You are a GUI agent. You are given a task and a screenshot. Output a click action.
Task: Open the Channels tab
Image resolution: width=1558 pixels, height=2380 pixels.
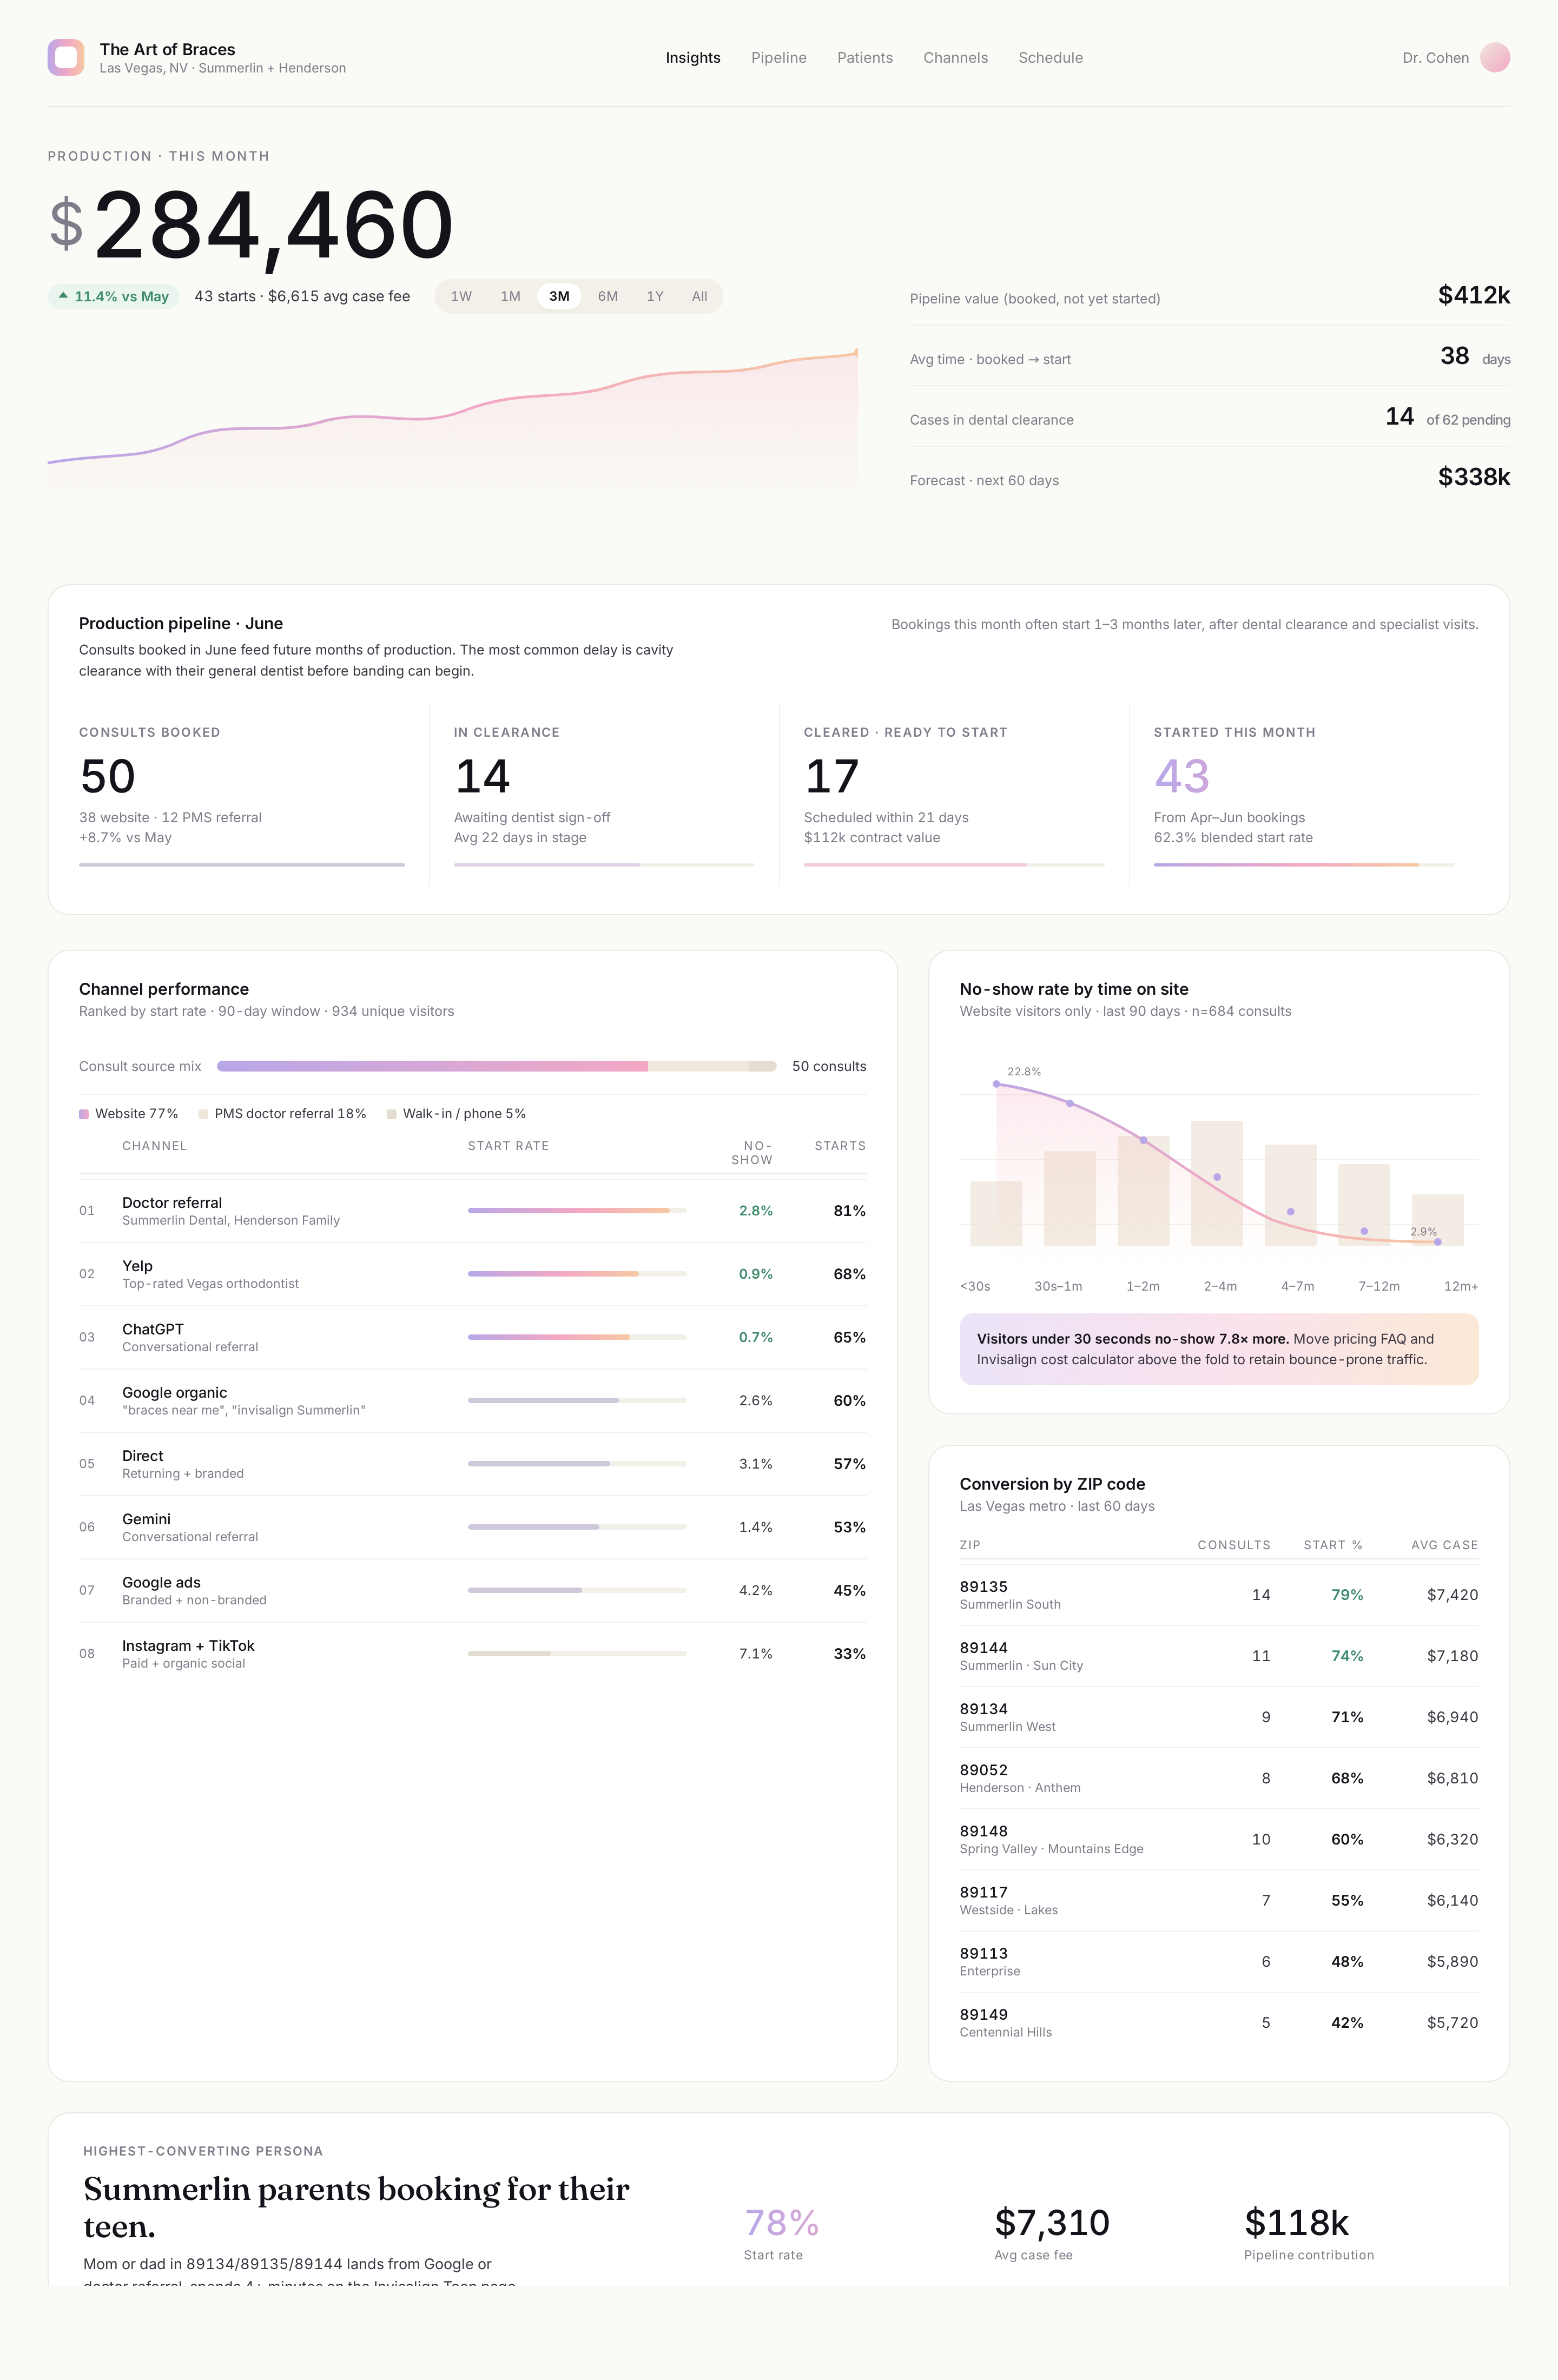[955, 58]
